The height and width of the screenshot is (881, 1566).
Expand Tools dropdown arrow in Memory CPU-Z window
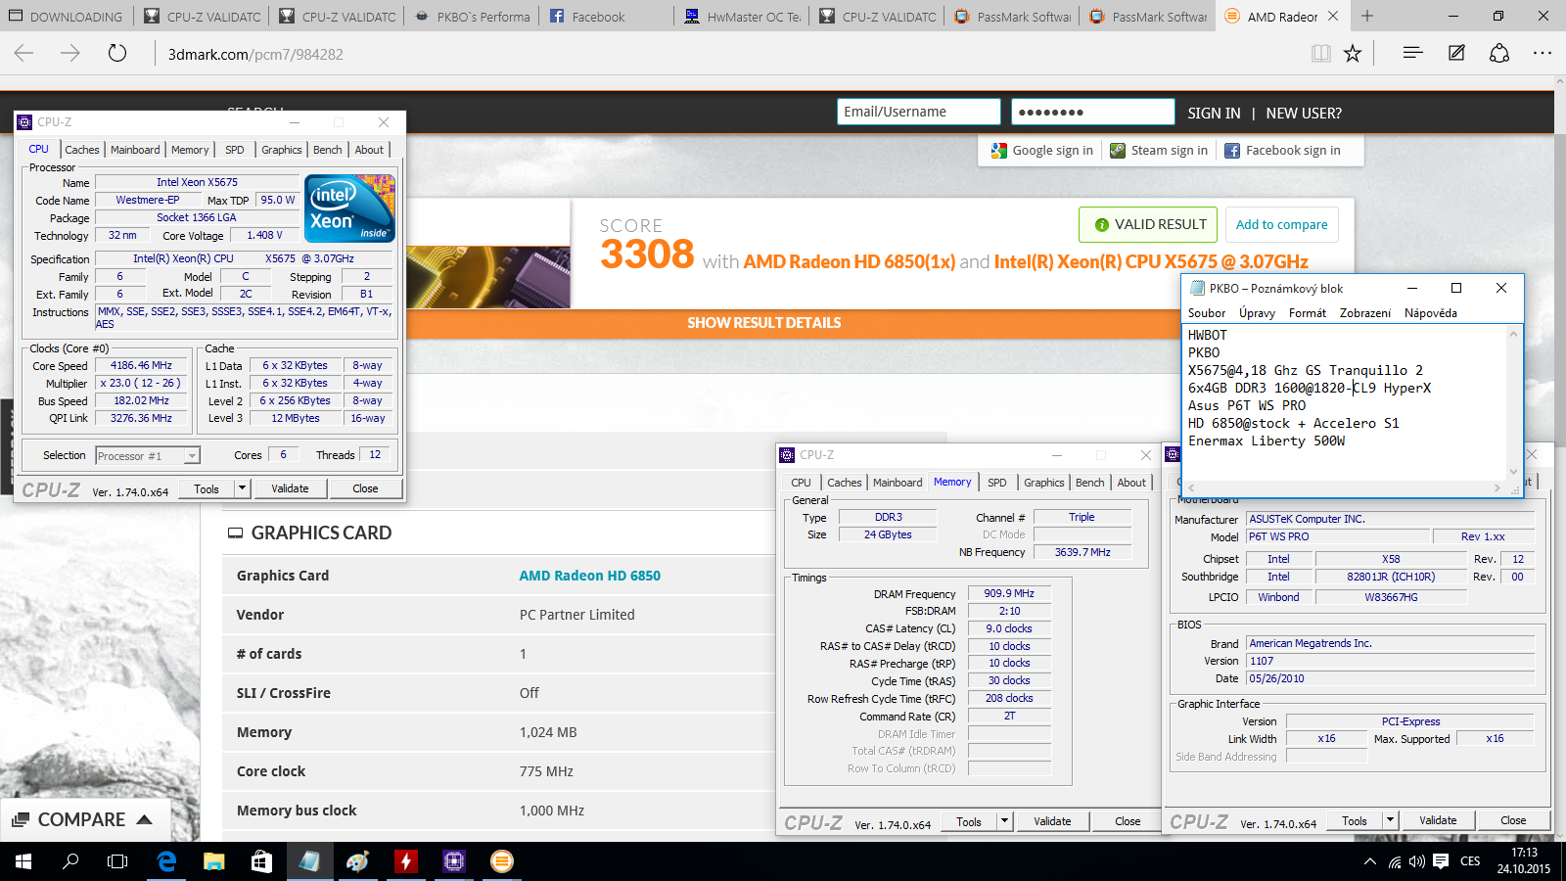coord(1004,821)
